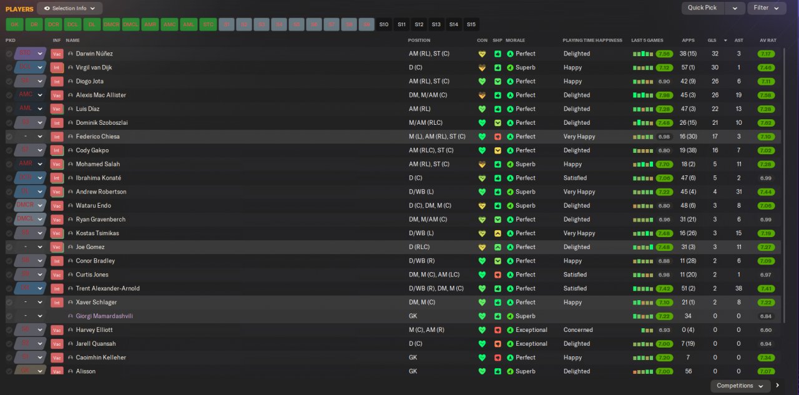Screen dimensions: 799x395
Task: Select the DCR position slot
Action: point(53,24)
